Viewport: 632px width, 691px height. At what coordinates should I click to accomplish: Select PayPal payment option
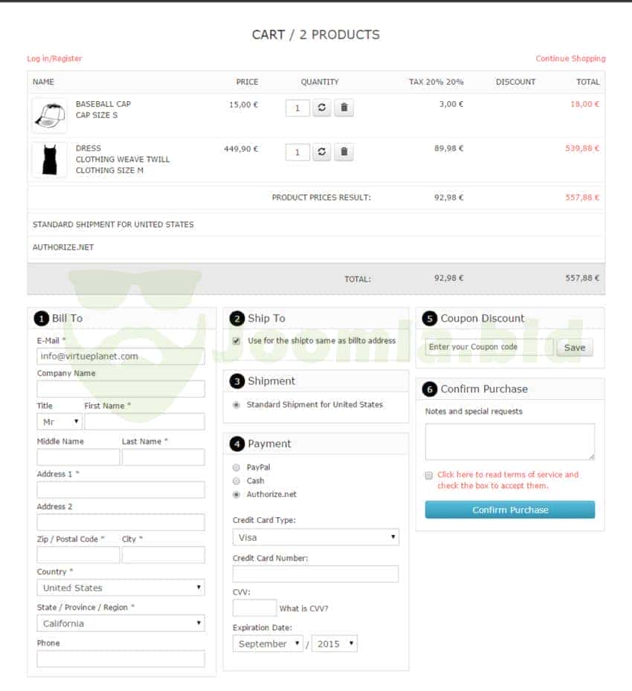tap(236, 467)
